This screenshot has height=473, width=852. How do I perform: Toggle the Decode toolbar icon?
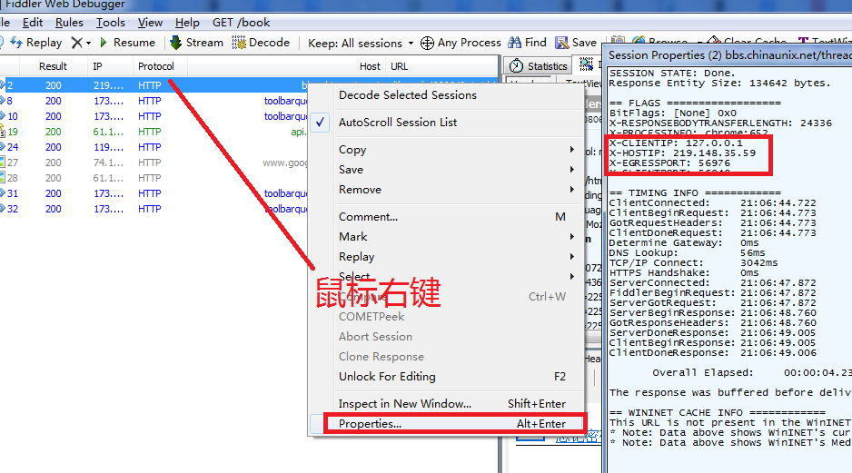point(239,43)
